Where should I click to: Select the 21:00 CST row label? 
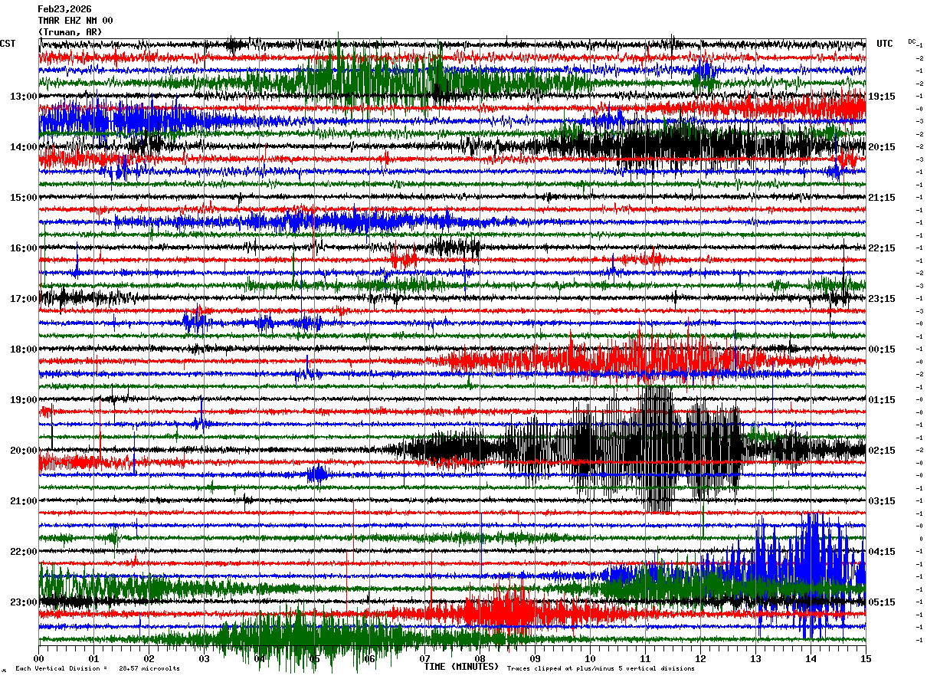click(24, 501)
